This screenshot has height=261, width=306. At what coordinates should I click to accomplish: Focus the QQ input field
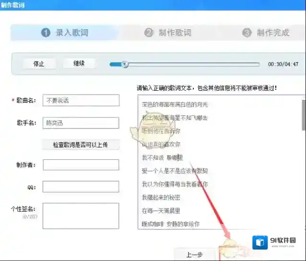(x=81, y=186)
